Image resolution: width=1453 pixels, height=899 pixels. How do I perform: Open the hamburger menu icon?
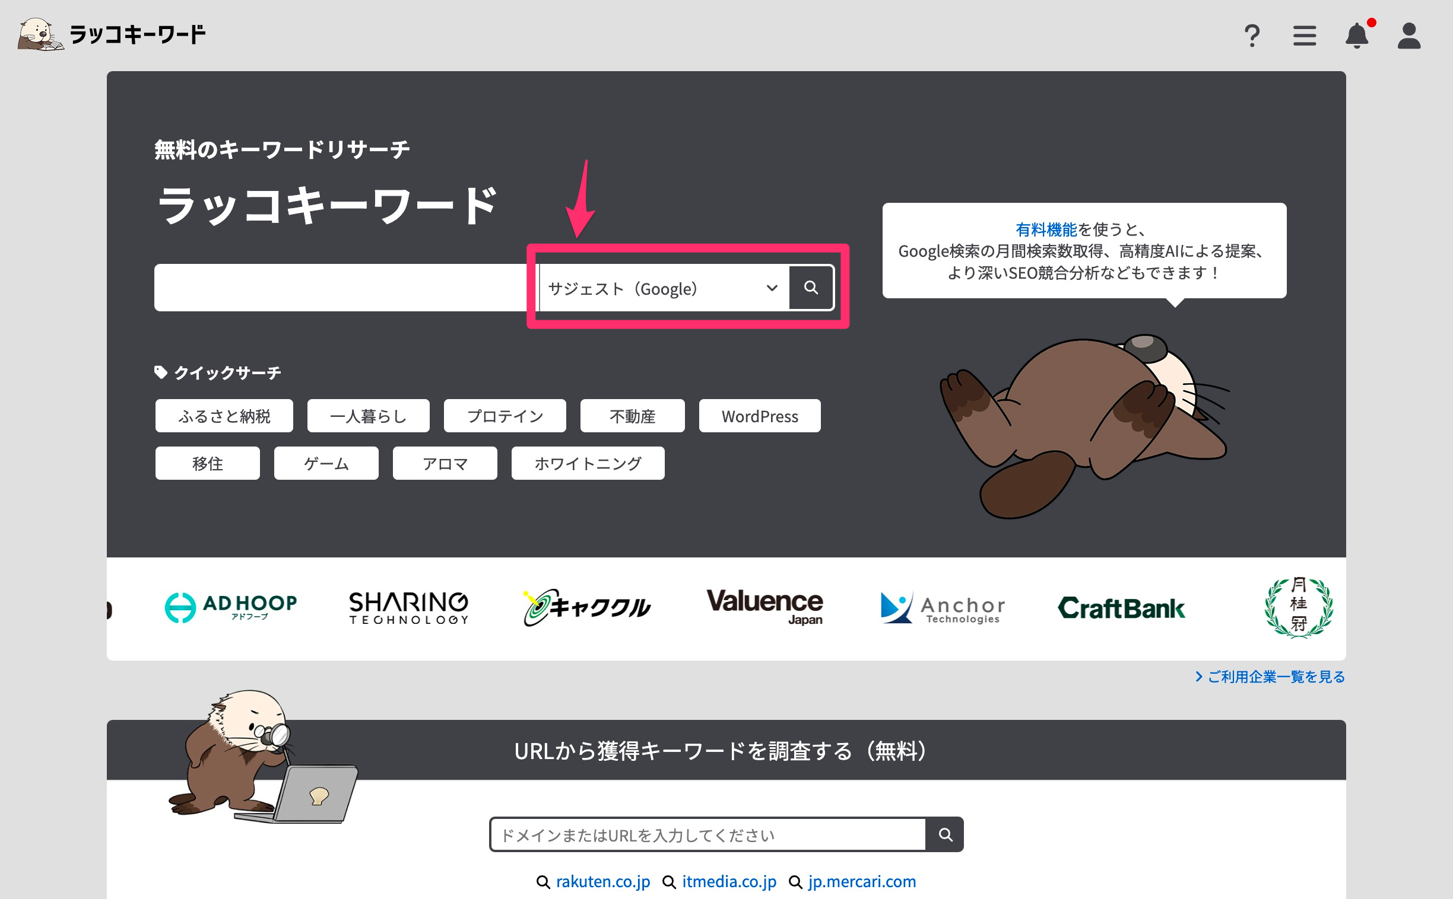point(1304,36)
